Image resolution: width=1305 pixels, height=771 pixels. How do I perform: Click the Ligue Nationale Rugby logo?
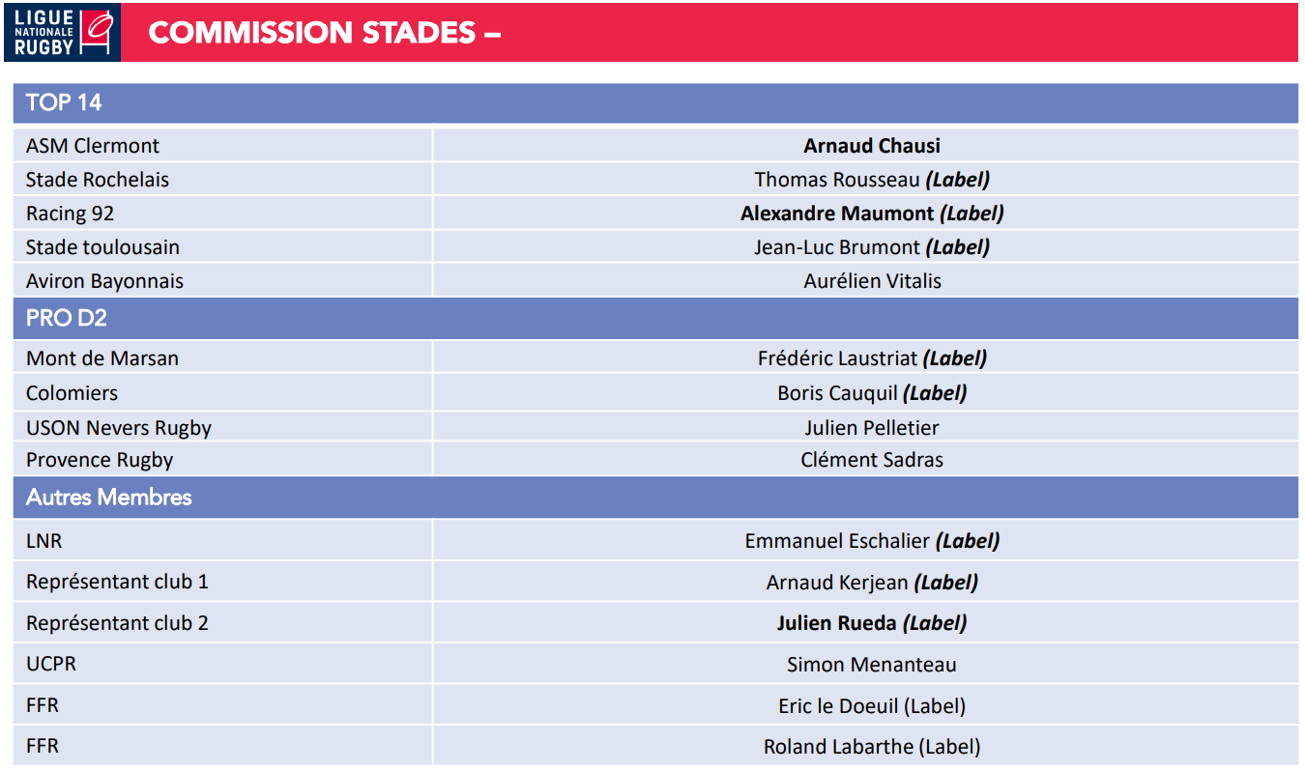click(x=63, y=33)
